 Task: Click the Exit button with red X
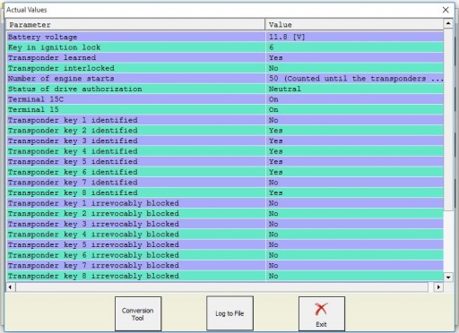(x=322, y=313)
